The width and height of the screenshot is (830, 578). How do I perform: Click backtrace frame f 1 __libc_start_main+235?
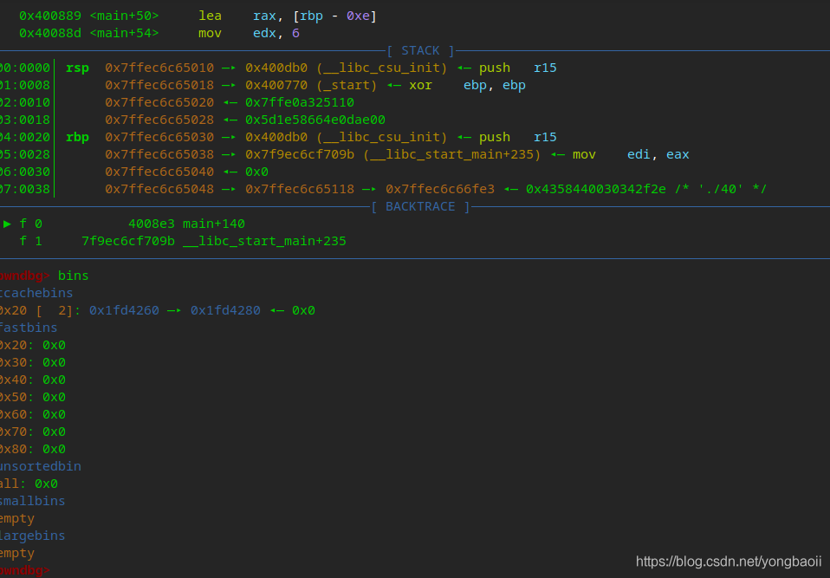tap(183, 242)
